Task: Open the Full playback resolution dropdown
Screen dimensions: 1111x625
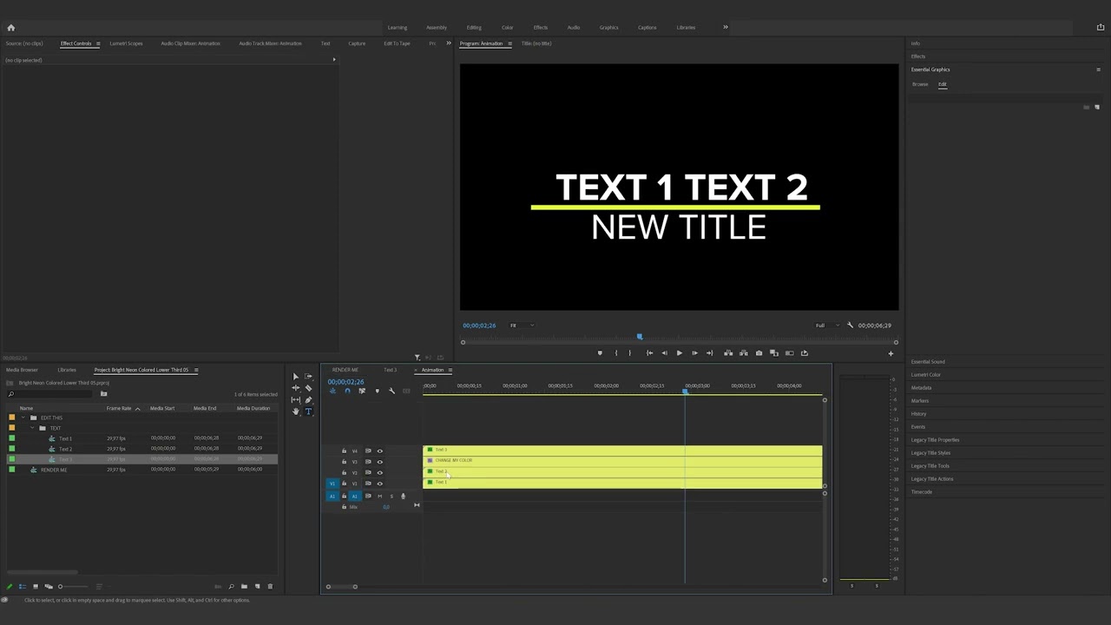Action: tap(827, 326)
